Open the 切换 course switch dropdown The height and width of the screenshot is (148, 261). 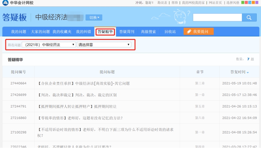pos(94,18)
